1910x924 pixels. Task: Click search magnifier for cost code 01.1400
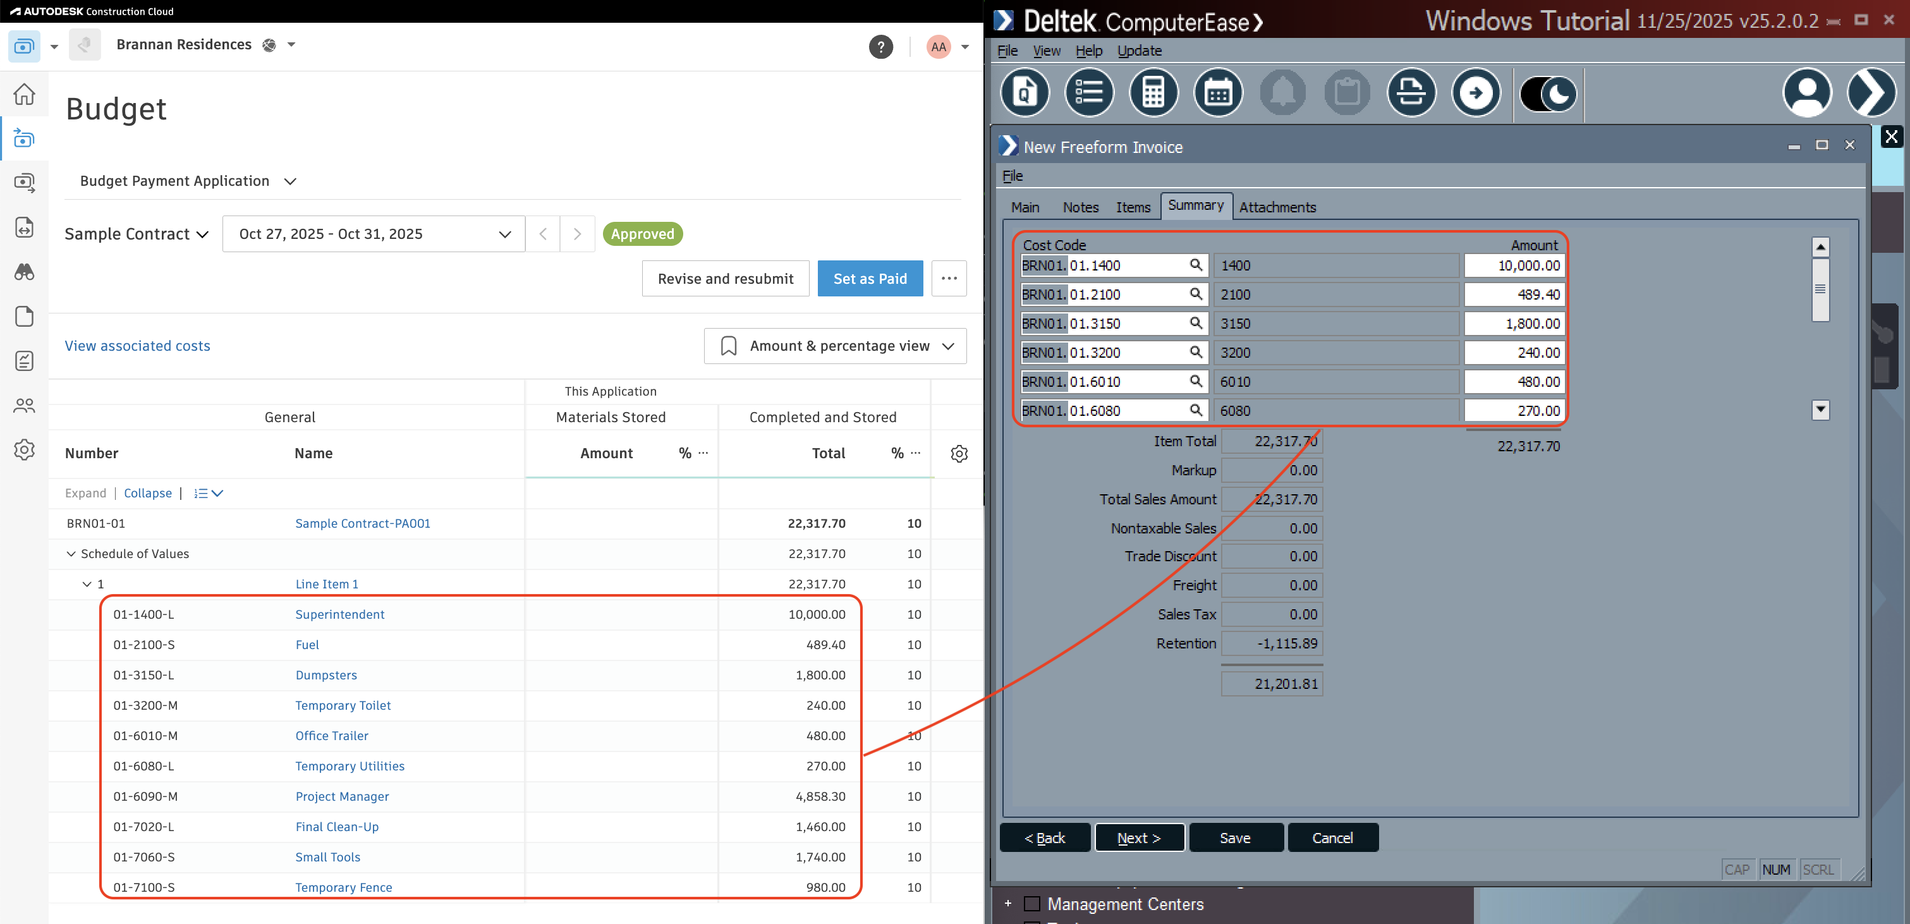pos(1195,265)
